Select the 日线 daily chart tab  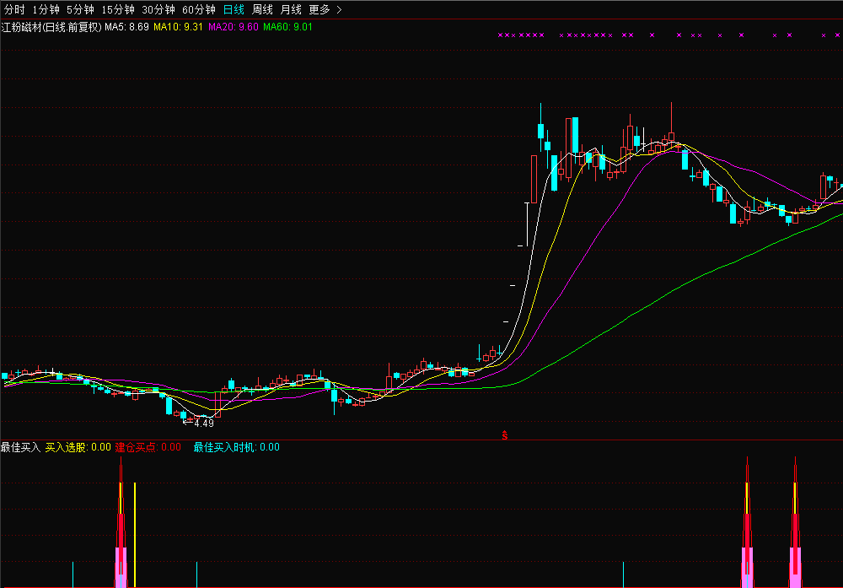click(x=234, y=9)
